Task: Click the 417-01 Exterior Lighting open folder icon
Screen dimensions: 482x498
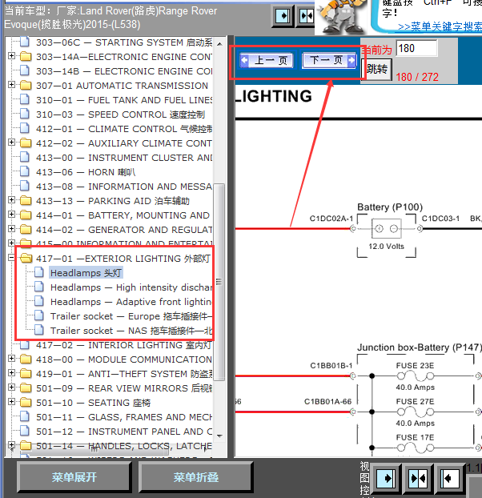Action: coord(26,258)
